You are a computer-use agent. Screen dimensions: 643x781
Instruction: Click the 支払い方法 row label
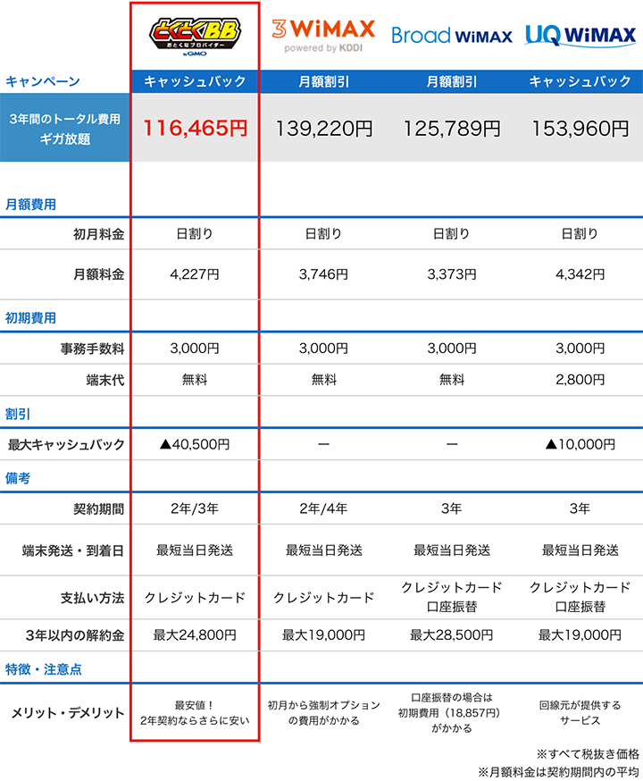tap(92, 598)
